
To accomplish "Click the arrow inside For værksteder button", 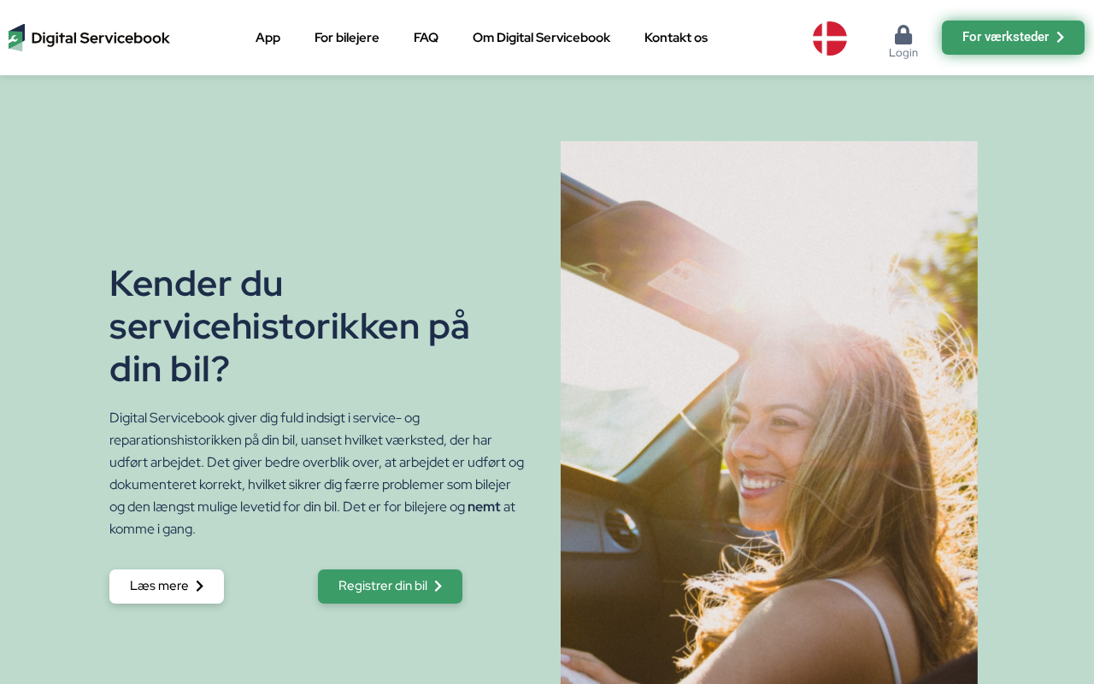I will click(x=1061, y=37).
